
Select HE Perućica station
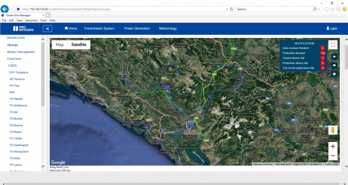pos(17,79)
